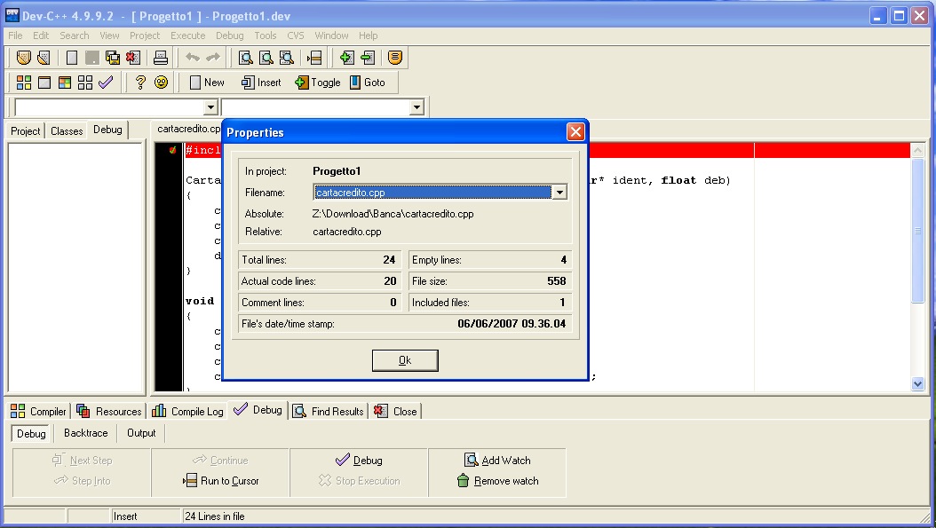Click the Save All toolbar icon
Image resolution: width=936 pixels, height=528 pixels.
(113, 58)
